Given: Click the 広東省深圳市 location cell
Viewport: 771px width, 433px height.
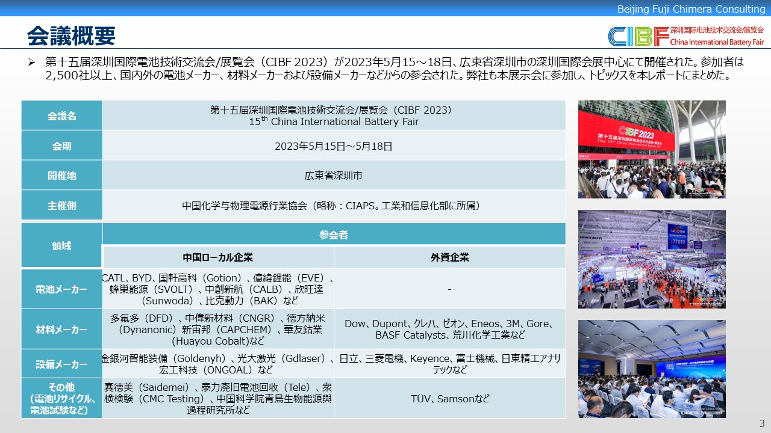Looking at the screenshot, I should (334, 176).
